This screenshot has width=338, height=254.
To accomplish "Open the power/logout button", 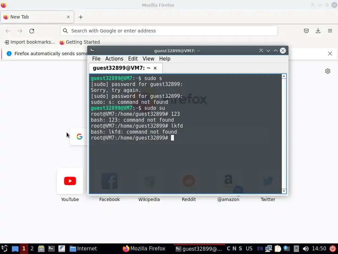I will point(333,249).
